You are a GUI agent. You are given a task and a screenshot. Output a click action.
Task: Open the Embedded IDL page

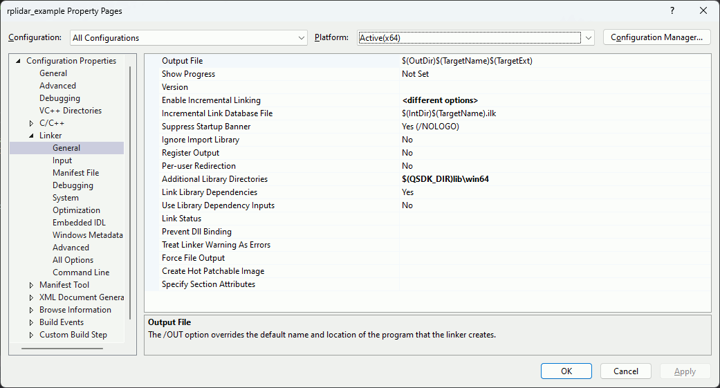79,222
